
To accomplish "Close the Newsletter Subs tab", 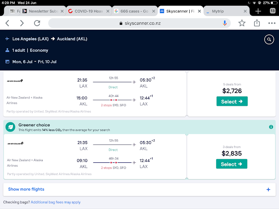I will click(62, 11).
